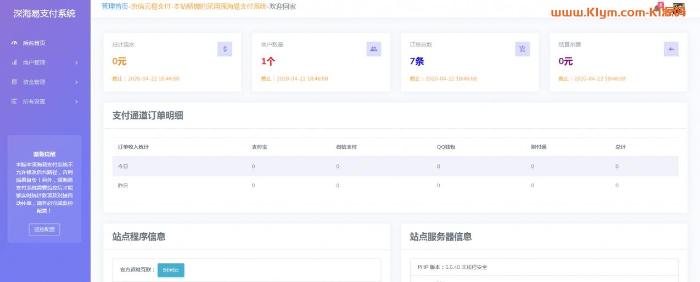Click the 7条 value under 订单总数
The image size is (700, 282).
(417, 61)
